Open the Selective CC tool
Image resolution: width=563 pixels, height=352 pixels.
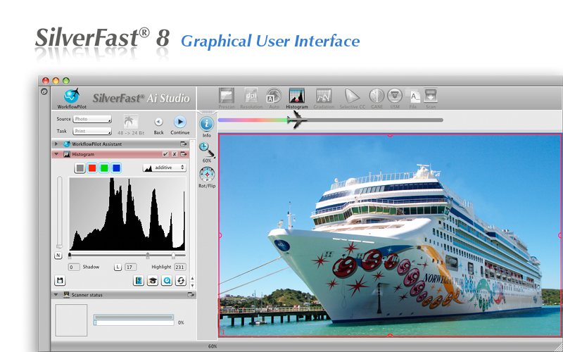tap(352, 96)
